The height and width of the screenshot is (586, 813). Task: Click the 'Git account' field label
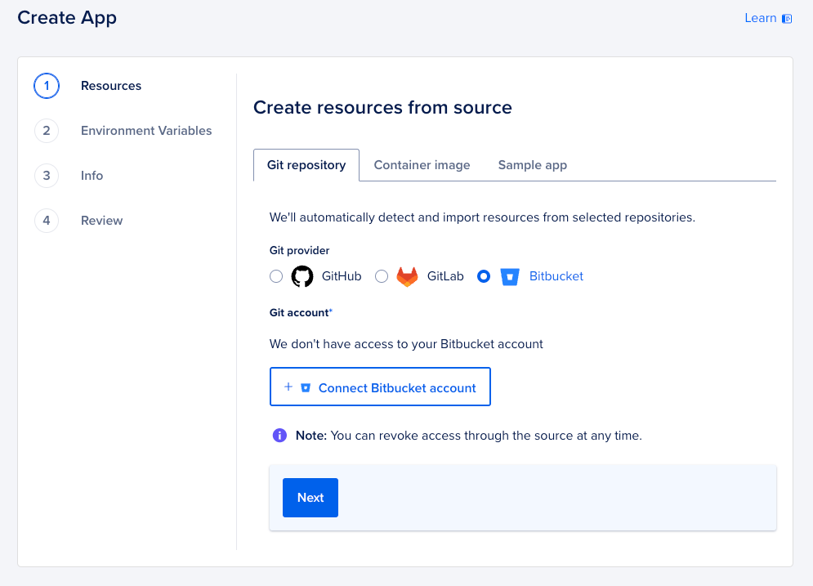(301, 313)
